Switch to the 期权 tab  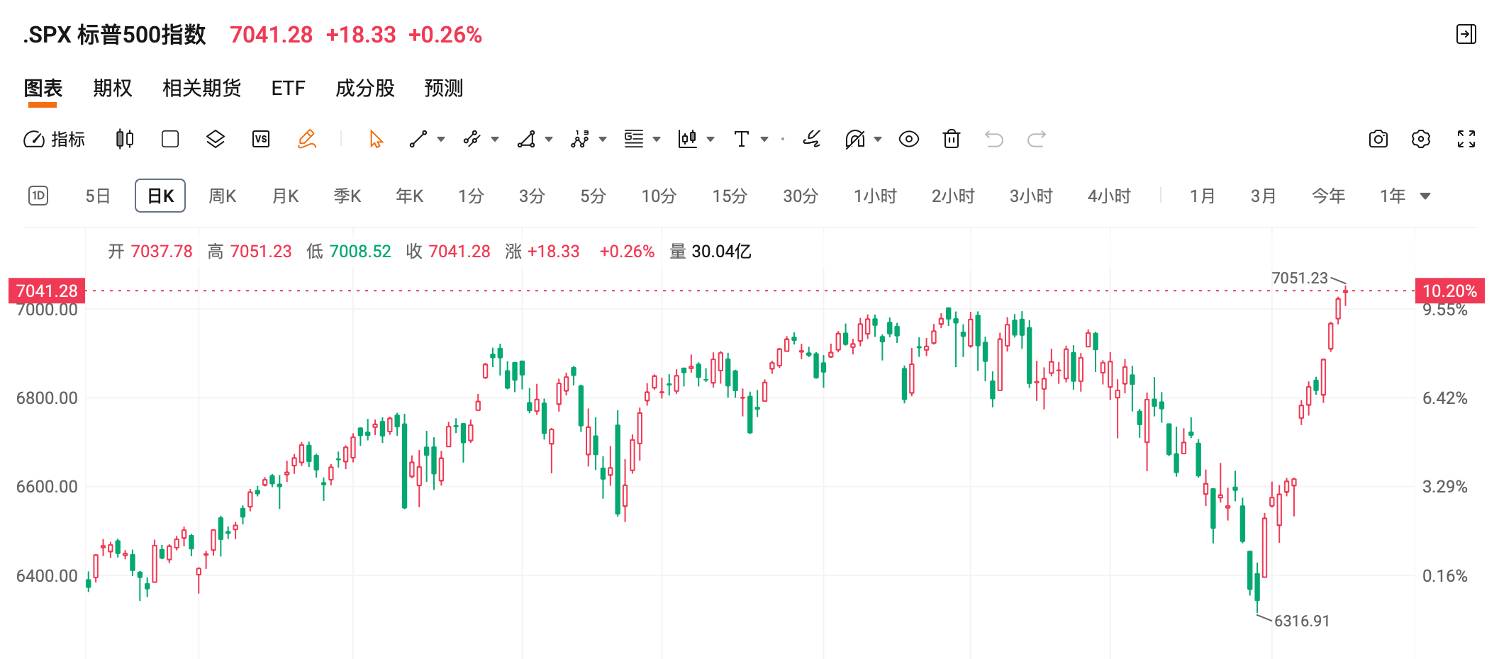pyautogui.click(x=113, y=88)
